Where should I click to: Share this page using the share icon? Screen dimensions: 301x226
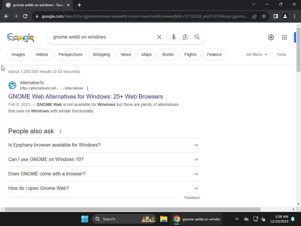(x=255, y=16)
